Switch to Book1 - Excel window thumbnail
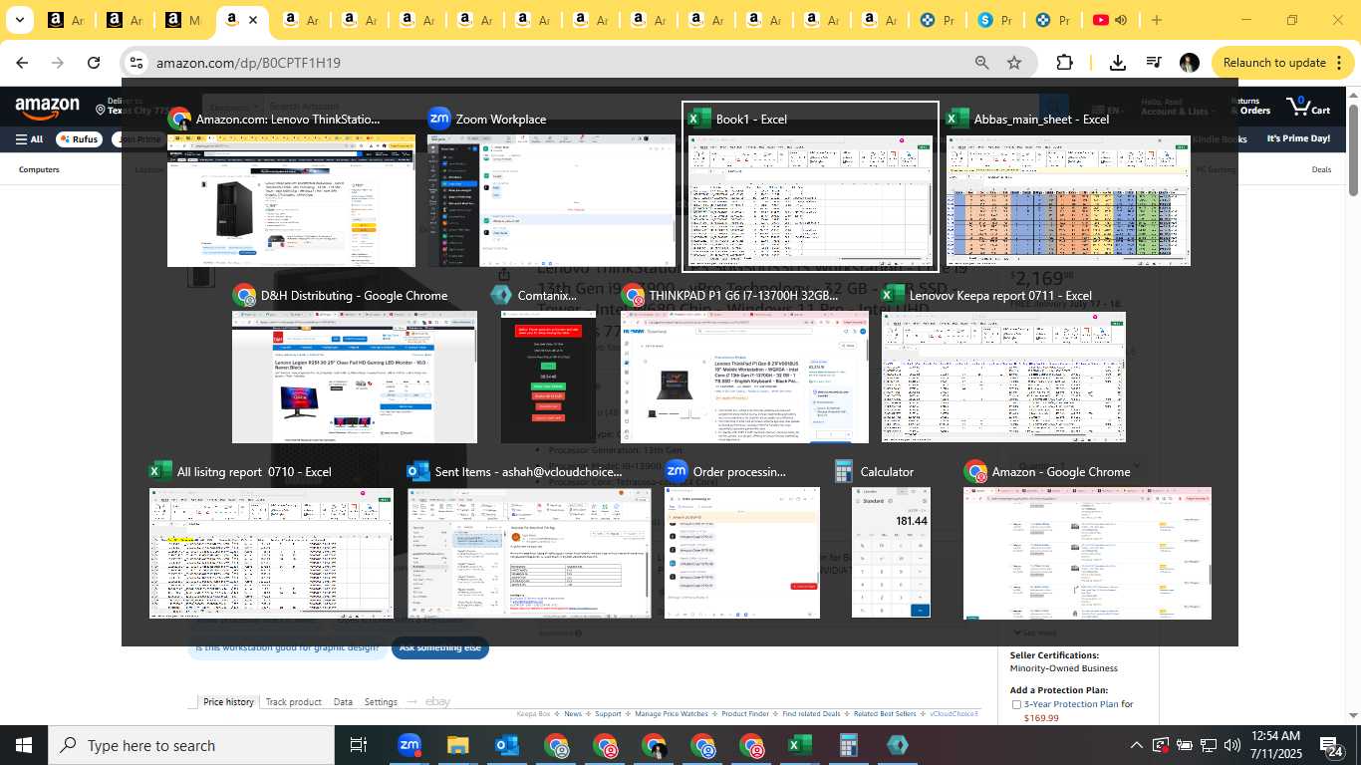 [x=810, y=185]
